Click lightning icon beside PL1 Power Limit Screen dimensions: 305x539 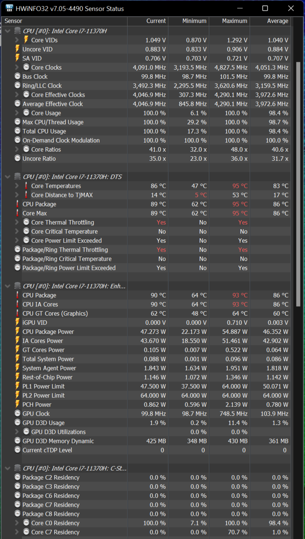tap(17, 386)
